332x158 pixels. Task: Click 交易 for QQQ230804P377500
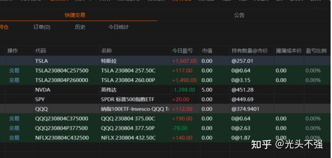(14, 128)
